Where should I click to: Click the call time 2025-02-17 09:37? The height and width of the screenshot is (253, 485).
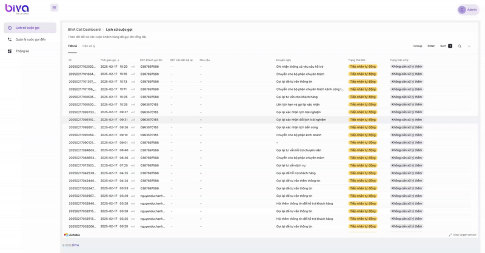click(114, 112)
